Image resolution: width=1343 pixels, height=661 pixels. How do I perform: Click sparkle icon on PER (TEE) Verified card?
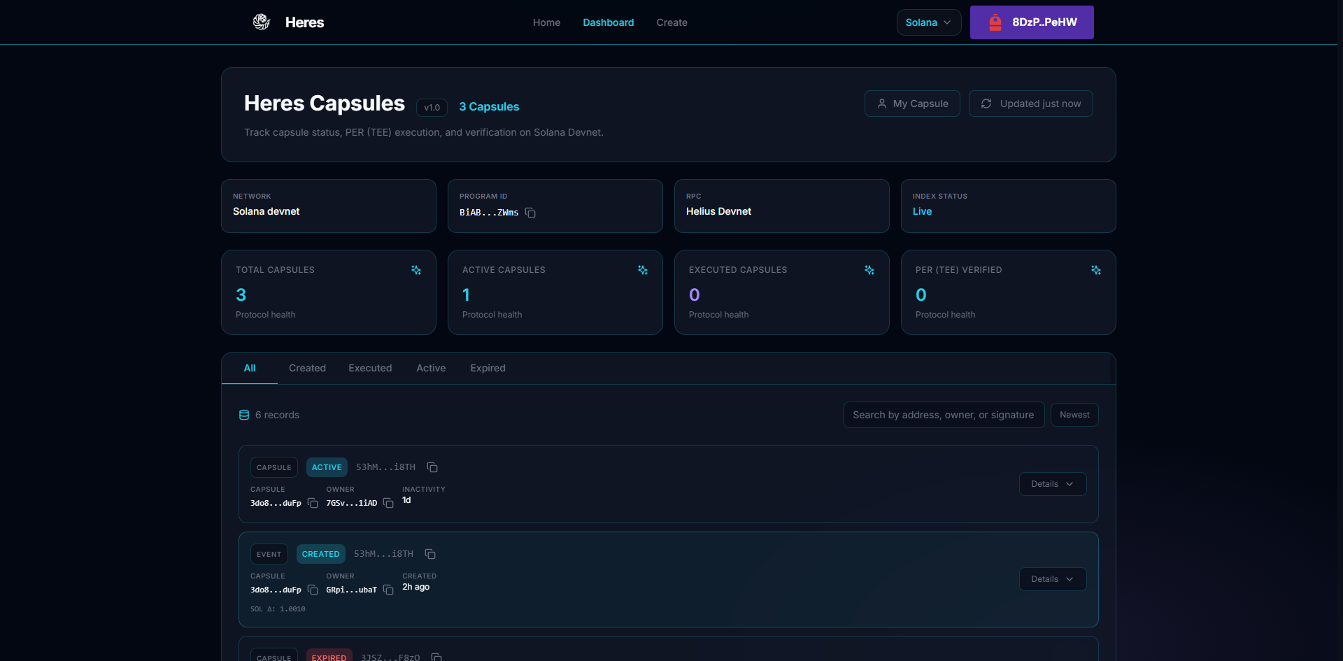tap(1096, 270)
